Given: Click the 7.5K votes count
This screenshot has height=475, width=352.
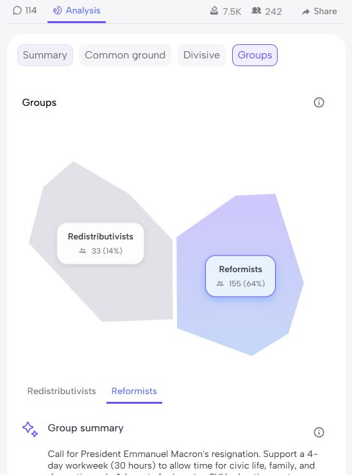Looking at the screenshot, I should point(232,12).
